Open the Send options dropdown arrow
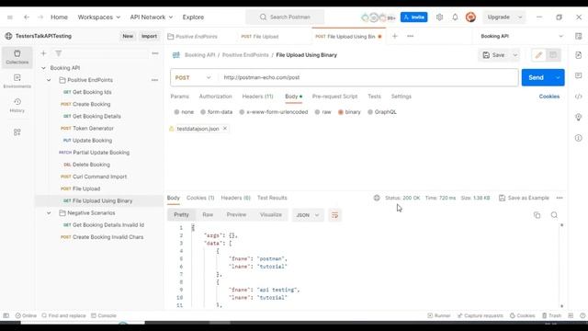The height and width of the screenshot is (331, 588). click(558, 77)
